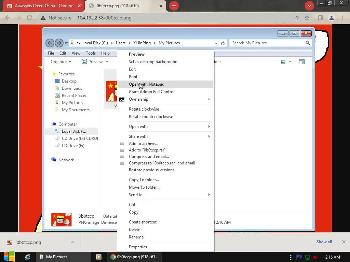Open the view options dropdown arrow
Viewport: 350px width, 262px height.
290,62
